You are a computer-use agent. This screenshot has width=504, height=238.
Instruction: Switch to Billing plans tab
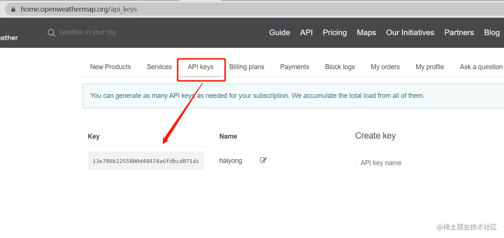(247, 67)
